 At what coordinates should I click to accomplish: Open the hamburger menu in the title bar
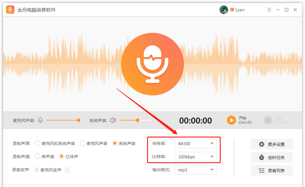click(x=269, y=10)
